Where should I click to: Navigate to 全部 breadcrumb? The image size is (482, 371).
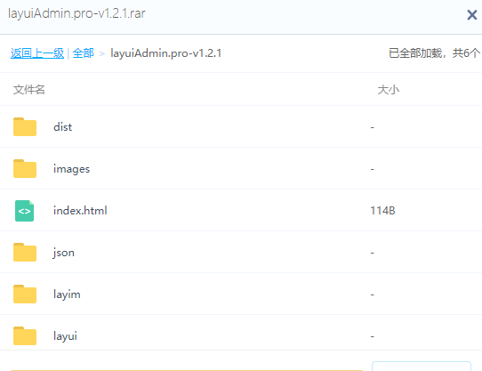(83, 53)
